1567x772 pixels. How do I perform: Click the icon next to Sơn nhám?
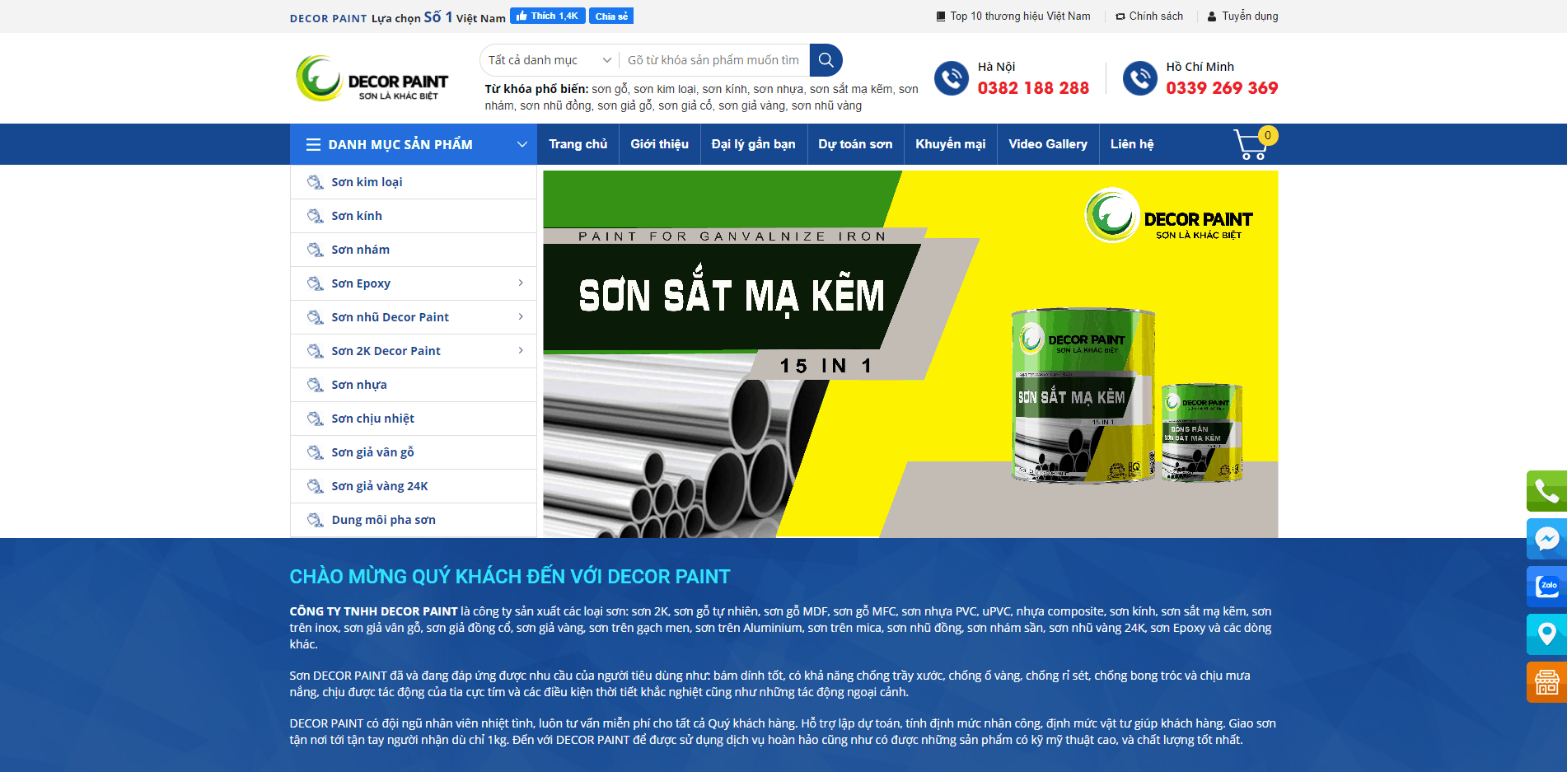(315, 250)
